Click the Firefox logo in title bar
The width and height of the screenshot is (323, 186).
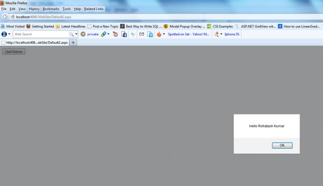click(2, 3)
